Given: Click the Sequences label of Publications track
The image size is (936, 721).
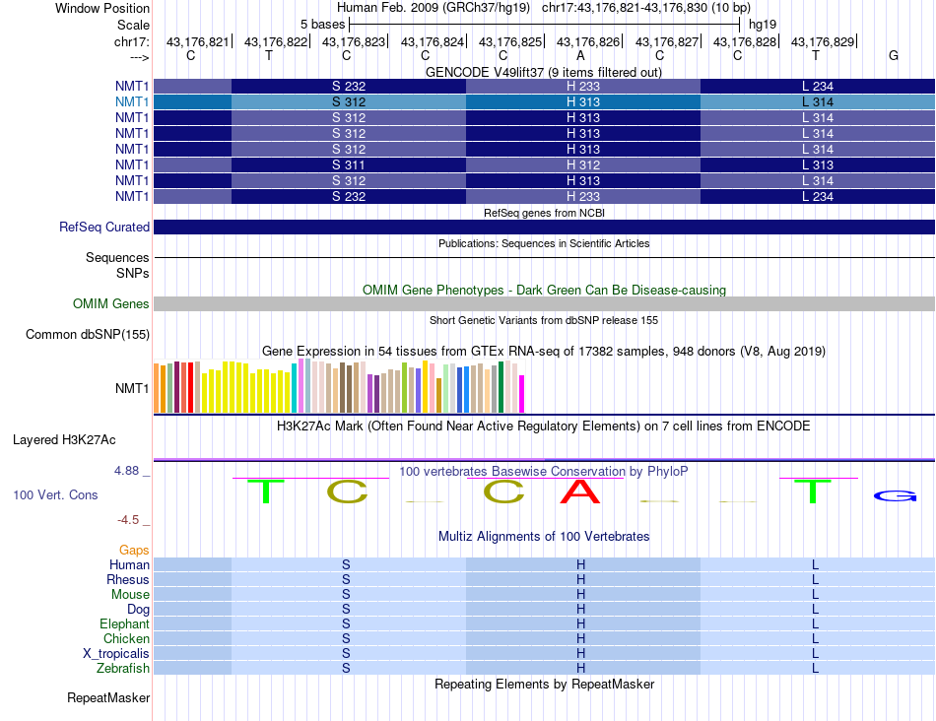Looking at the screenshot, I should (117, 257).
